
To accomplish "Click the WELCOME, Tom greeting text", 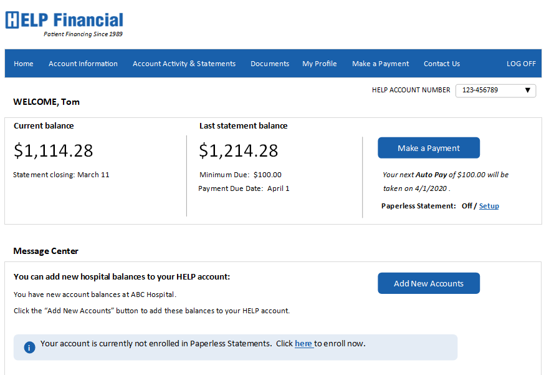I will coord(47,102).
